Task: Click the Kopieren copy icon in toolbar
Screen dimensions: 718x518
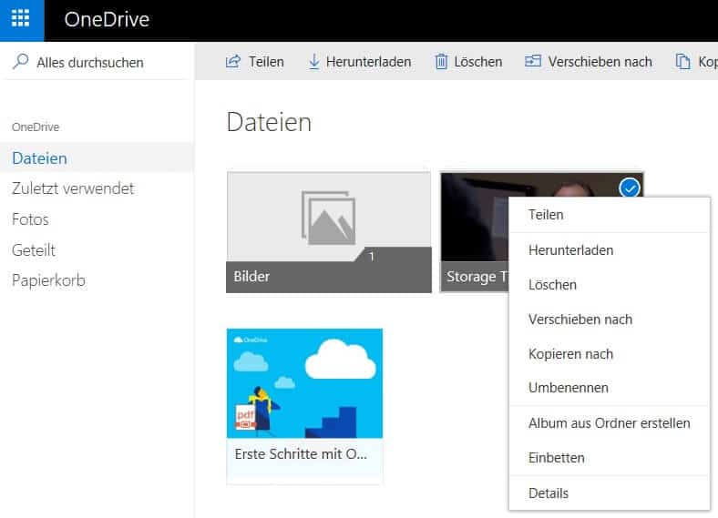Action: pyautogui.click(x=682, y=61)
